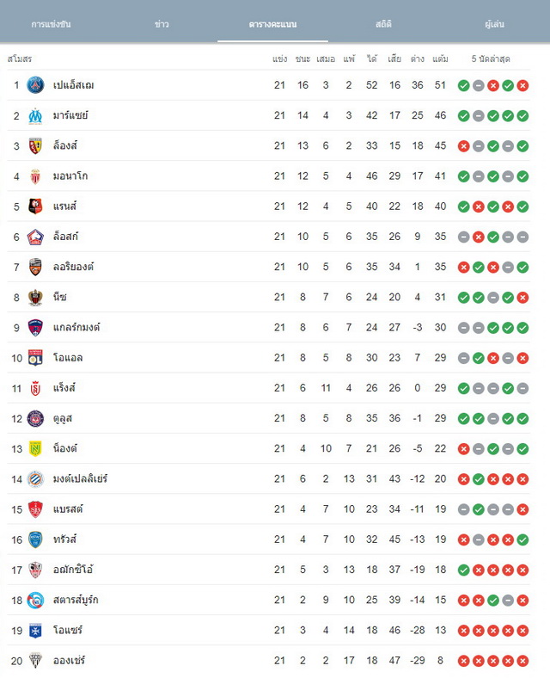Open the มงต์เปลลิเย่ร์ team name link
The width and height of the screenshot is (550, 678).
80,478
